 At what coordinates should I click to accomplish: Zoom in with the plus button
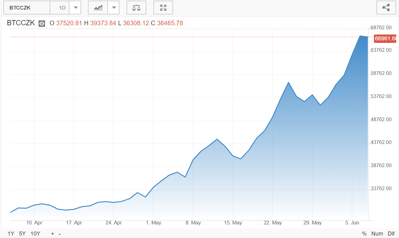tap(52, 234)
